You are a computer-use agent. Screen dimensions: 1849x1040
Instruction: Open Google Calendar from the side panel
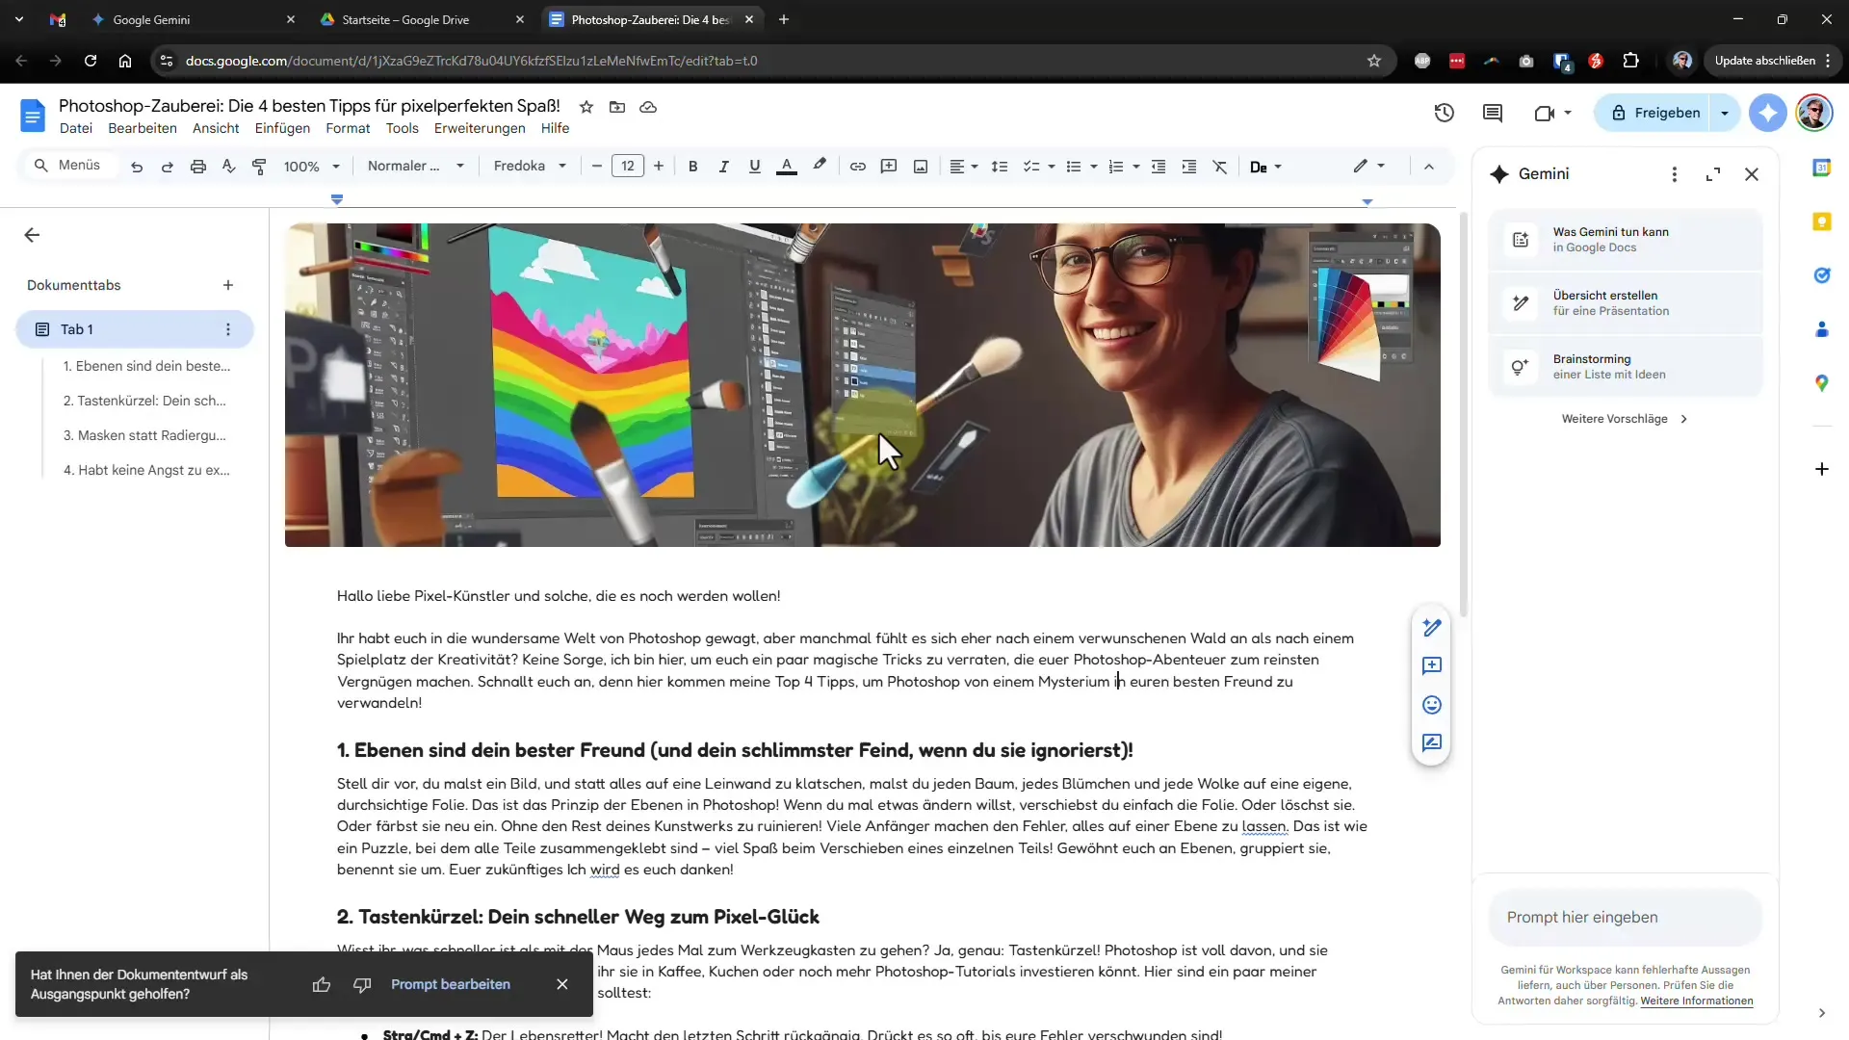[x=1821, y=168]
